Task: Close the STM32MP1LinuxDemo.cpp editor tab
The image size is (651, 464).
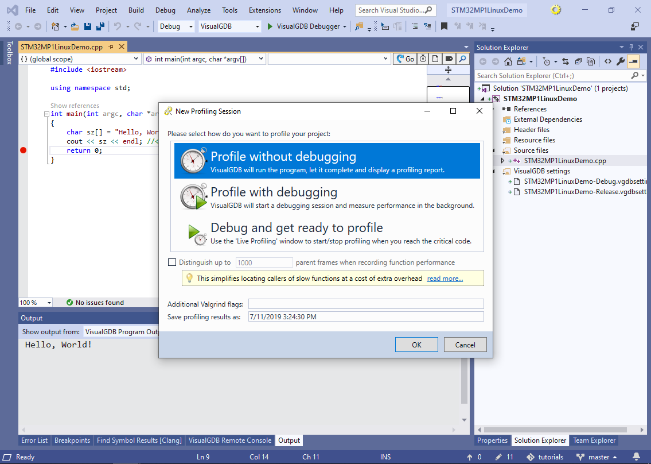Action: (122, 47)
